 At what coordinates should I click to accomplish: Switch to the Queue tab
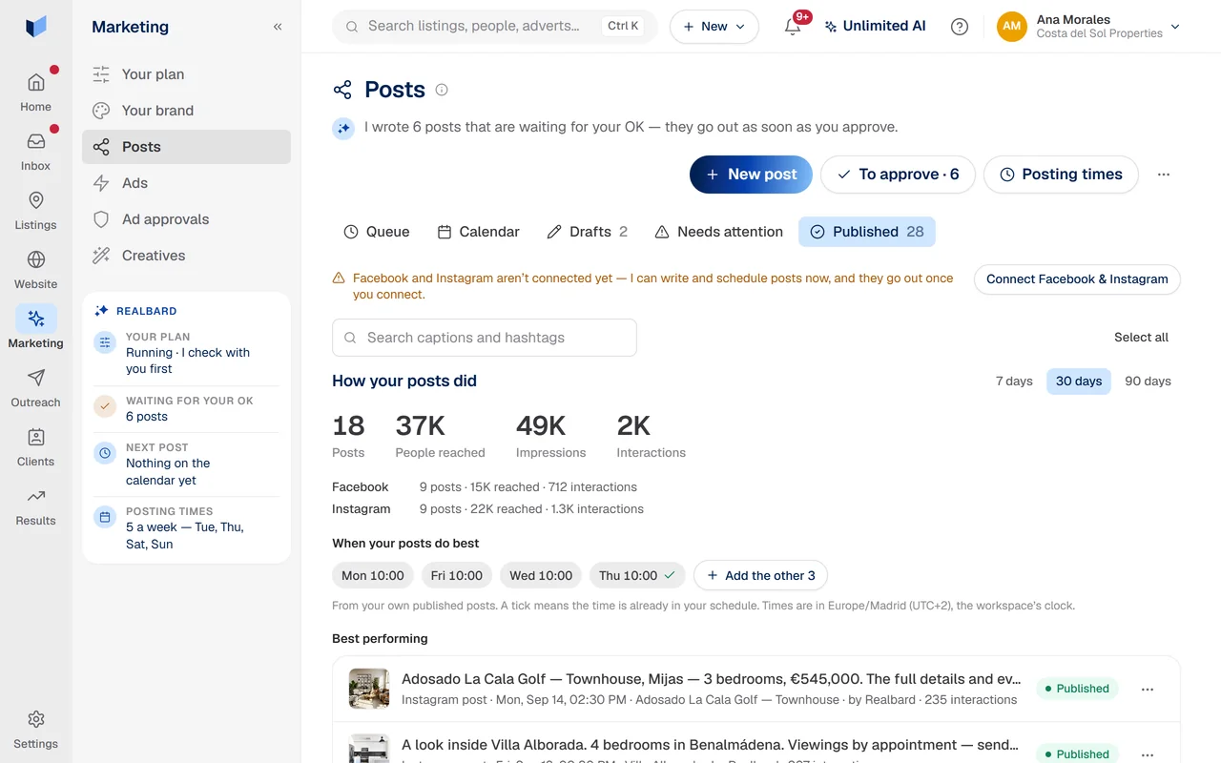376,232
